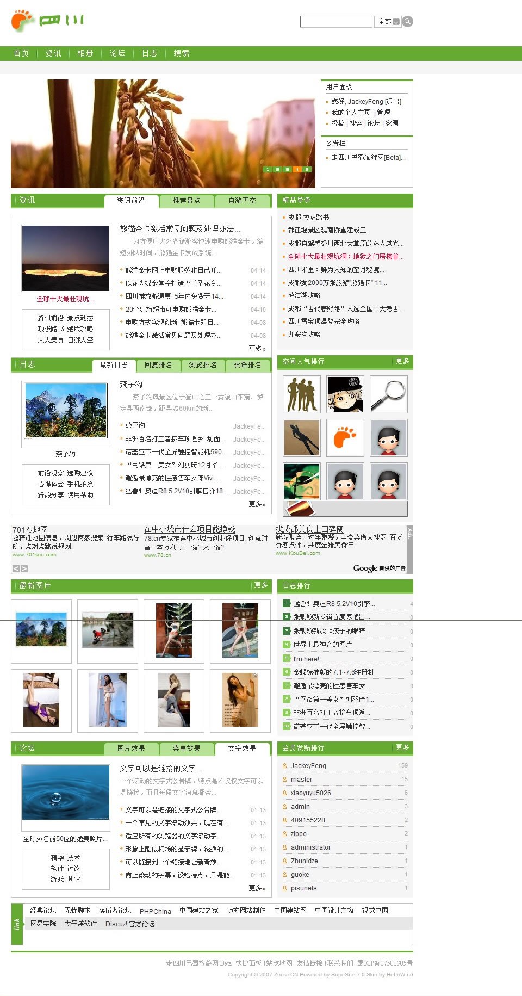This screenshot has width=522, height=996.
Task: Click the user icon beside guoke
Action: click(284, 874)
